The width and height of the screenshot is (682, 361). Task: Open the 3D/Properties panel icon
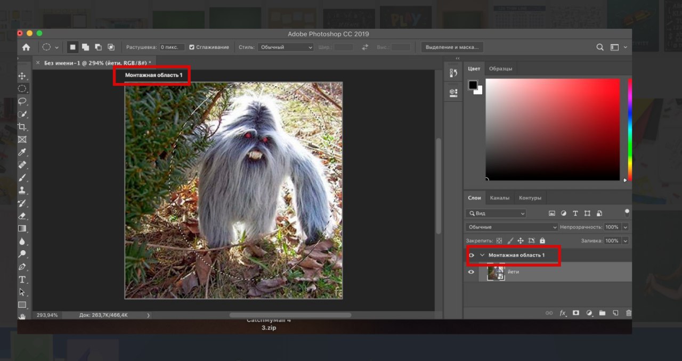pyautogui.click(x=453, y=92)
